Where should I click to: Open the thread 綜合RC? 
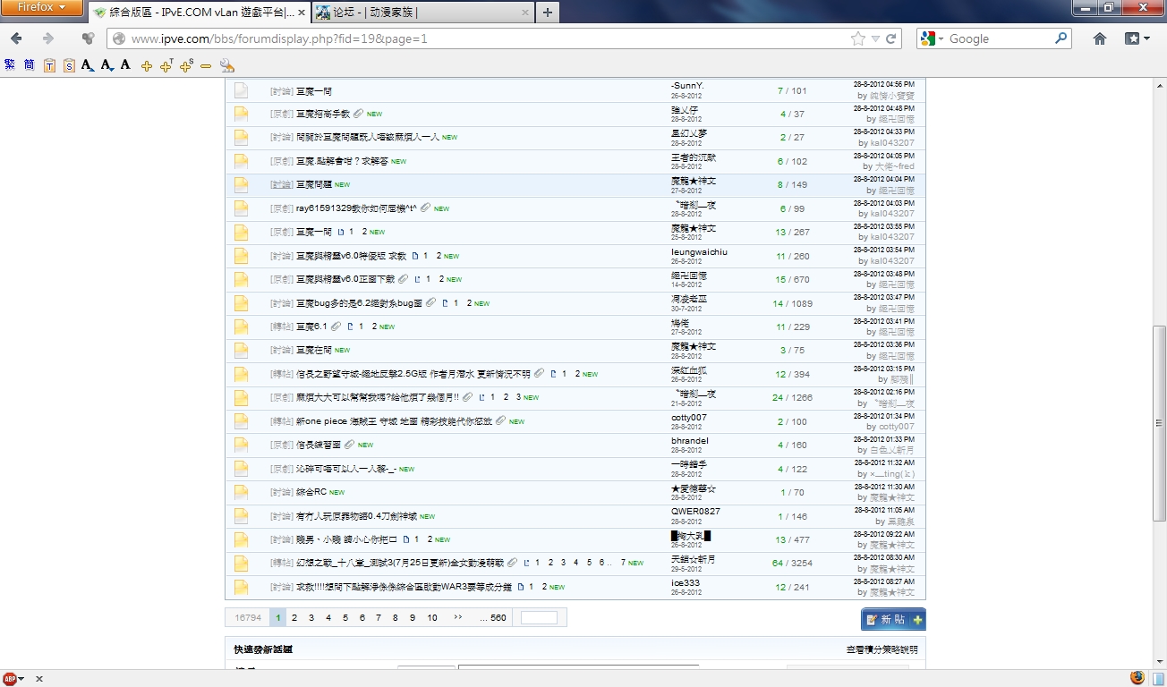tap(311, 492)
